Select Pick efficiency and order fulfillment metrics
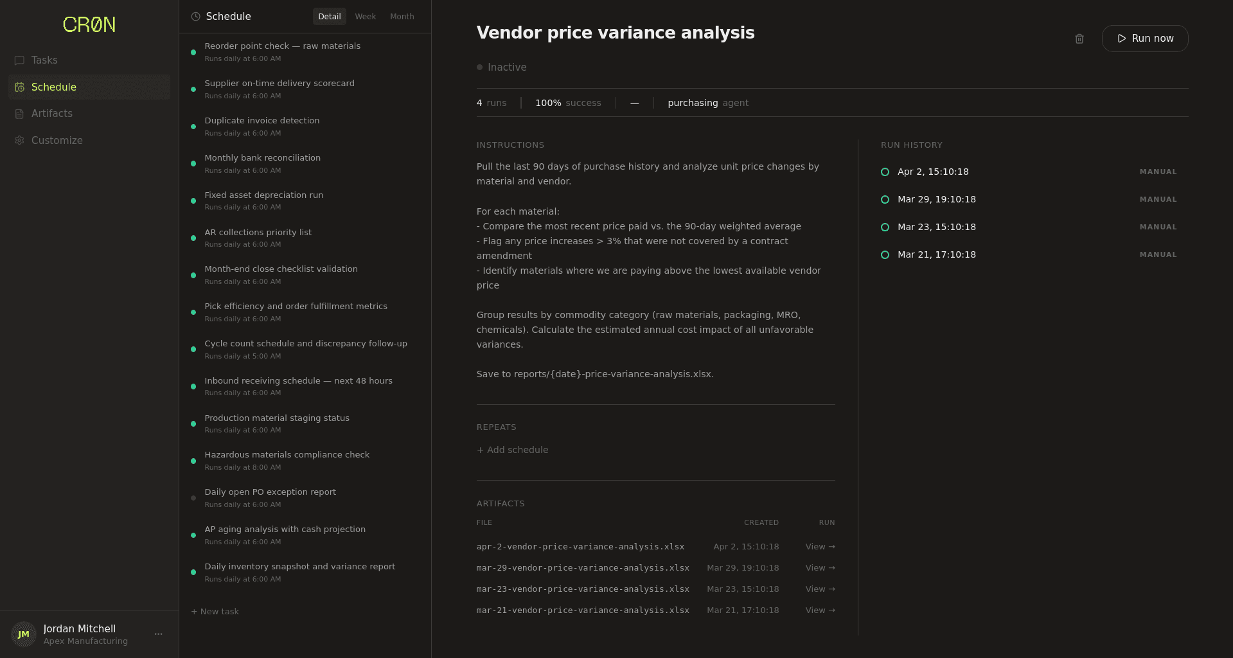Image resolution: width=1233 pixels, height=658 pixels. coord(305,312)
